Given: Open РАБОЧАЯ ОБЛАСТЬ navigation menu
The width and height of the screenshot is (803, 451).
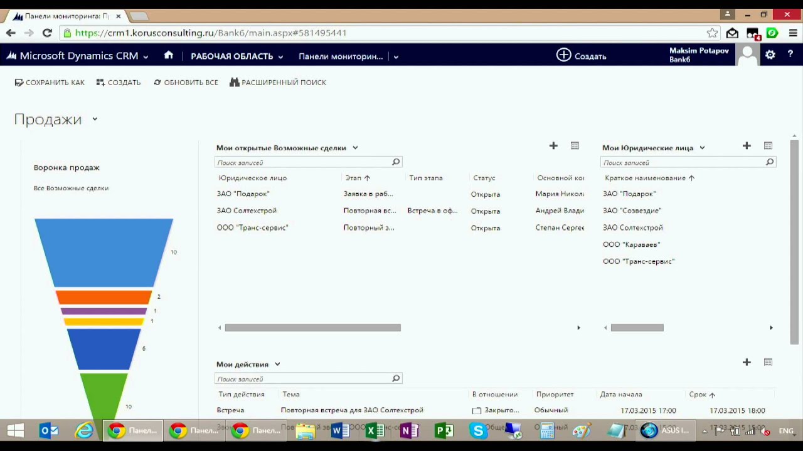Looking at the screenshot, I should click(231, 56).
